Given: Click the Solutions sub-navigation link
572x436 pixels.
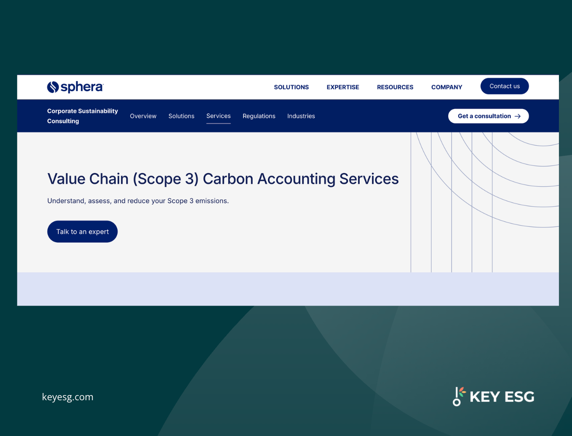Looking at the screenshot, I should coord(181,116).
